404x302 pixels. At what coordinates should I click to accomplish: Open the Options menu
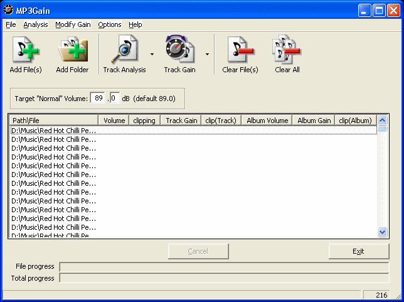point(110,24)
